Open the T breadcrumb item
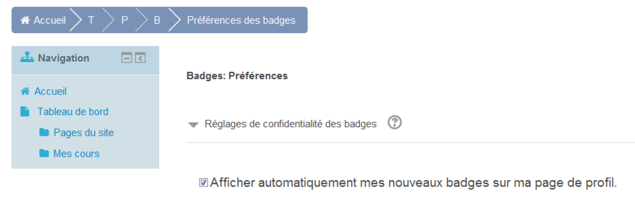635x216 pixels. tap(91, 20)
